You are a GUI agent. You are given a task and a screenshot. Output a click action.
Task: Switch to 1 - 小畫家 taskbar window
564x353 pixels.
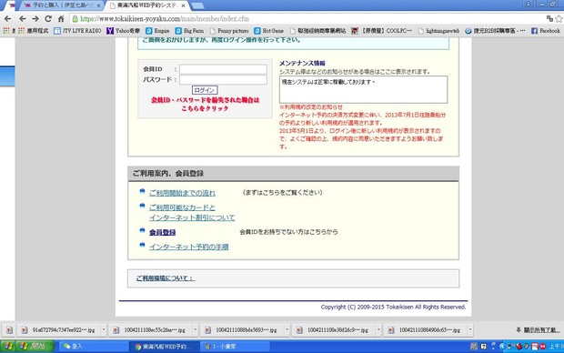235,347
